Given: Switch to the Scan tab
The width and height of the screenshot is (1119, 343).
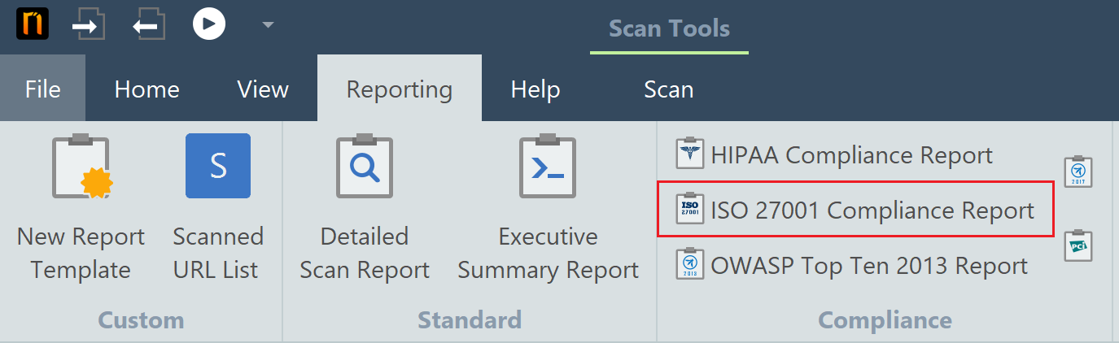Looking at the screenshot, I should (668, 89).
